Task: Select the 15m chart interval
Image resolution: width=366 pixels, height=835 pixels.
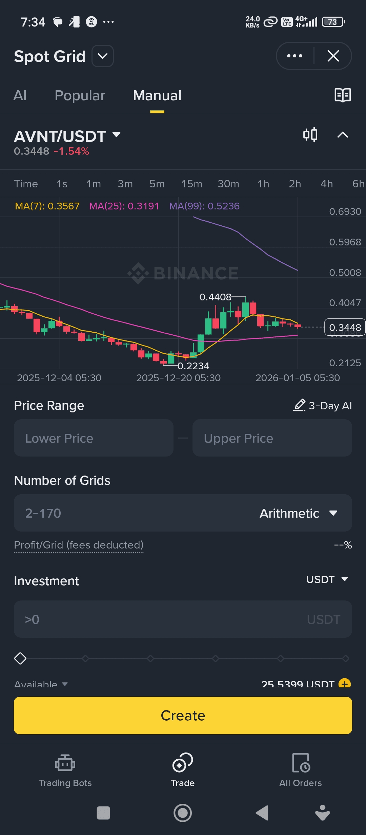Action: (191, 184)
